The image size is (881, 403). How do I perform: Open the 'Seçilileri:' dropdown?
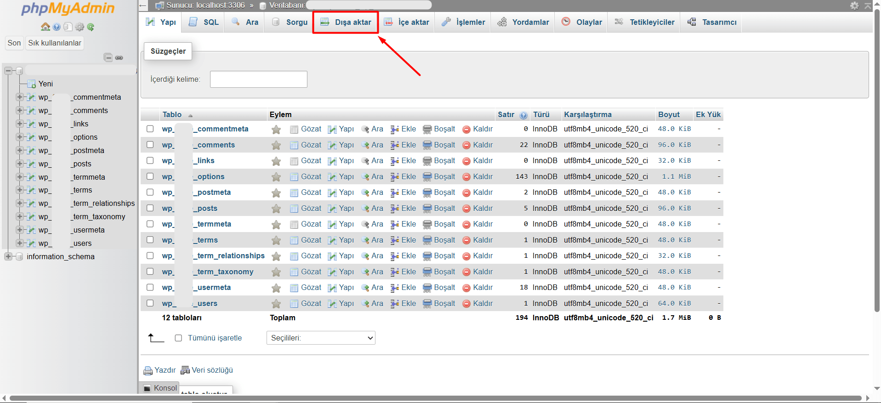tap(321, 338)
